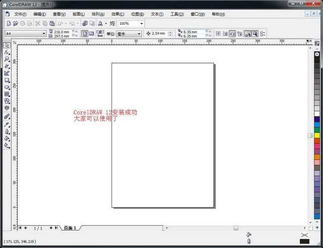
Task: Click the nudge offset 2.54 mm field
Action: 159,34
